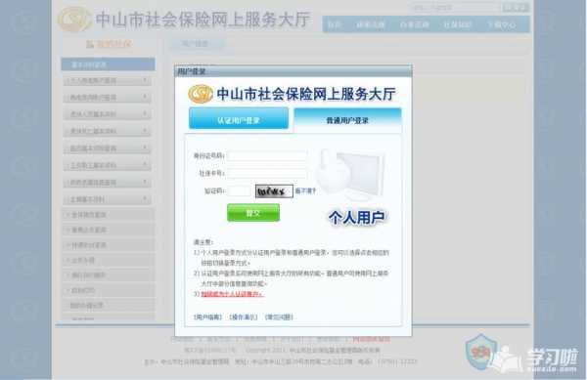Viewport: 587px width, 380px height.
Task: Click the blue highlighted sidebar section header
Action: tap(109, 64)
